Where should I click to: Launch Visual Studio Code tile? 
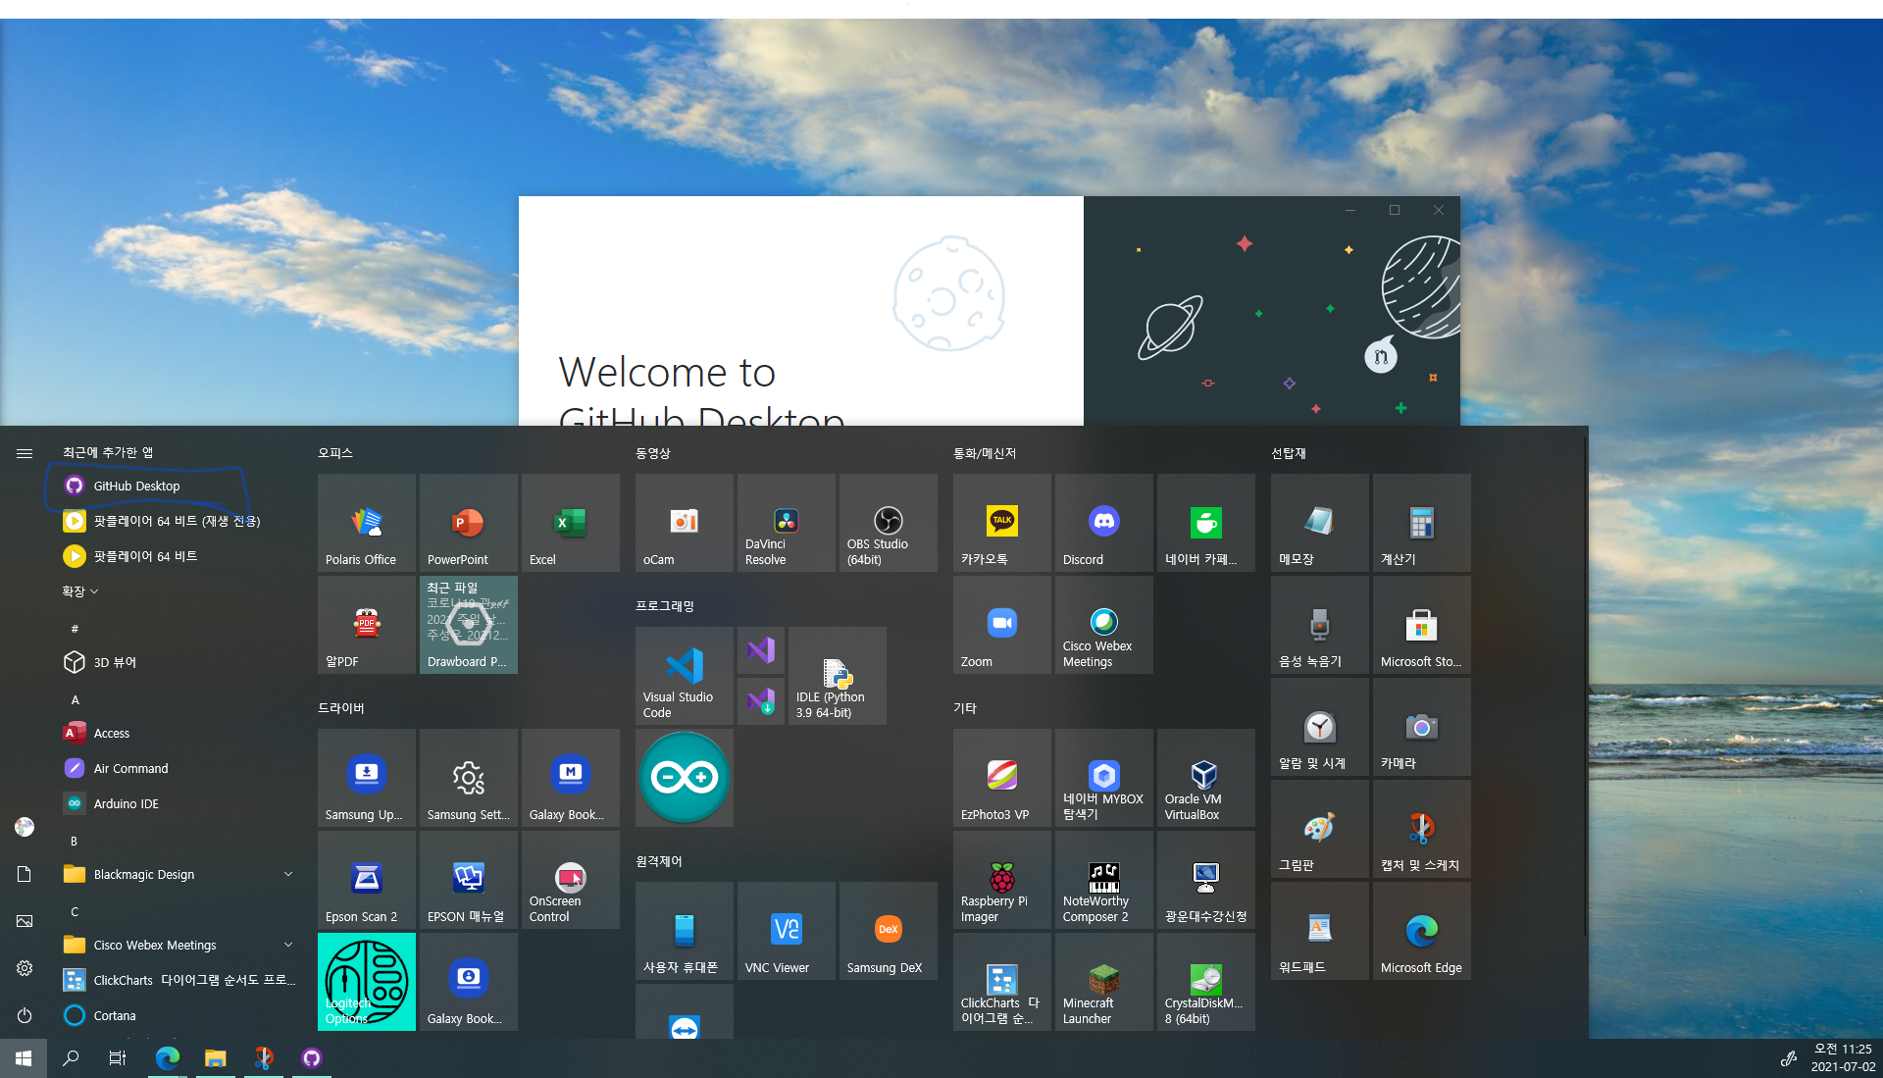tap(685, 676)
